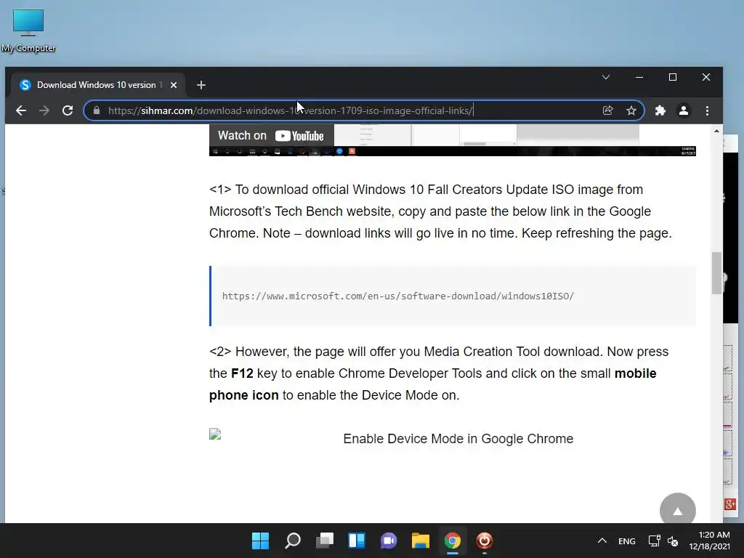Open Chrome's three-dot menu
This screenshot has width=744, height=558.
[x=707, y=110]
